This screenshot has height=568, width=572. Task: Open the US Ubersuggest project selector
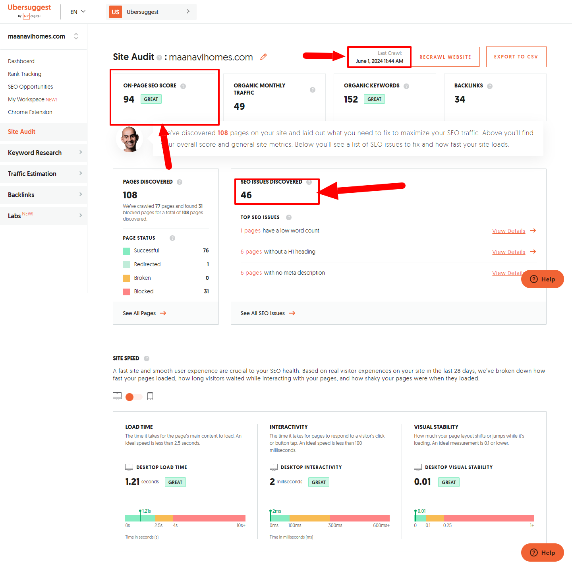(151, 12)
